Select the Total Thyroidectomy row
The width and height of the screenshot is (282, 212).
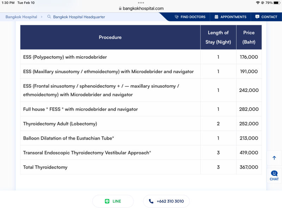[45, 167]
